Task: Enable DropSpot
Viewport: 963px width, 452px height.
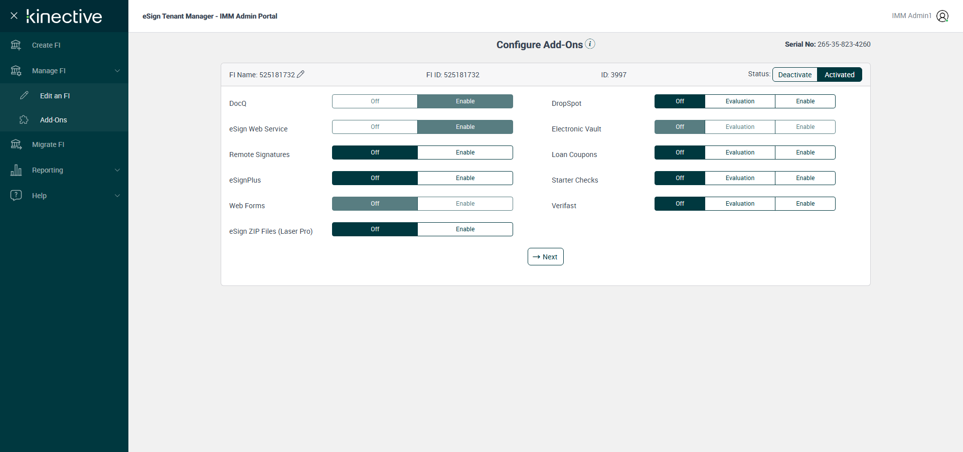Action: coord(806,101)
